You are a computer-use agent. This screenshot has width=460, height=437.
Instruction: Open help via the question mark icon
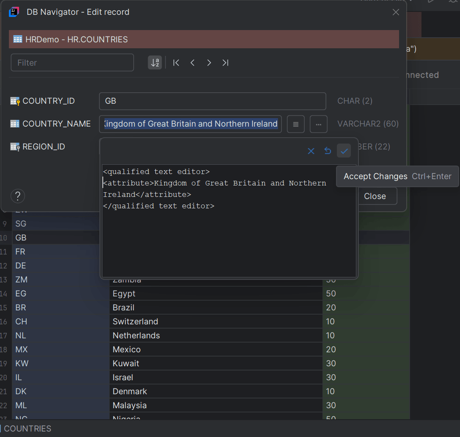pyautogui.click(x=17, y=196)
